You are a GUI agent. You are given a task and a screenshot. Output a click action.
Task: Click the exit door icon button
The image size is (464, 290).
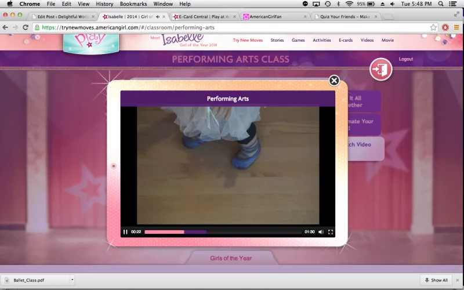click(x=381, y=69)
